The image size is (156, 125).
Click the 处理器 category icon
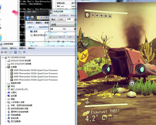[9, 67]
